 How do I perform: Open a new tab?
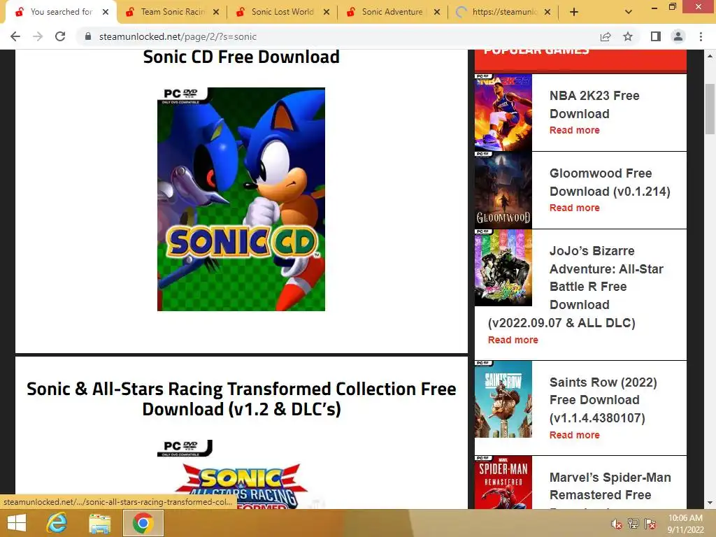coord(574,12)
